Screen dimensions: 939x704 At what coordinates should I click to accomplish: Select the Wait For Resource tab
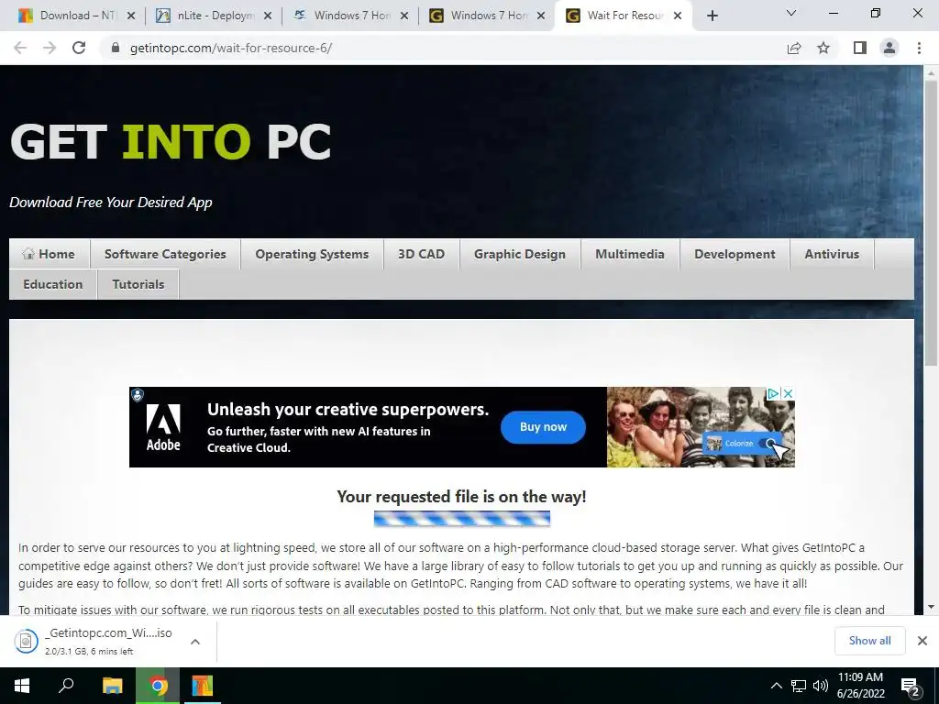tap(624, 16)
